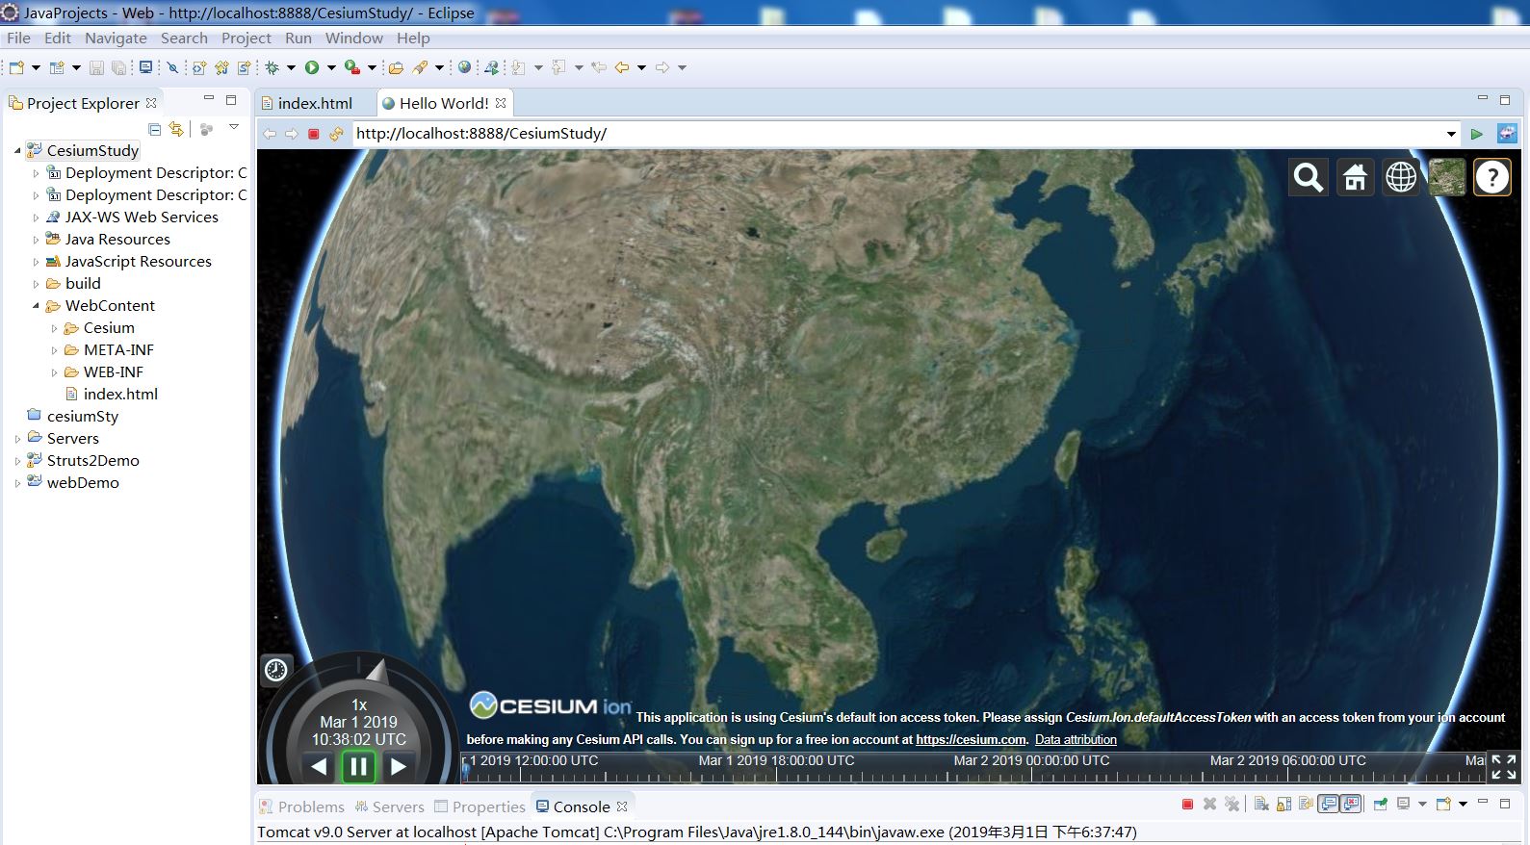Open the Run button dropdown arrow
Image resolution: width=1530 pixels, height=845 pixels.
(x=331, y=67)
